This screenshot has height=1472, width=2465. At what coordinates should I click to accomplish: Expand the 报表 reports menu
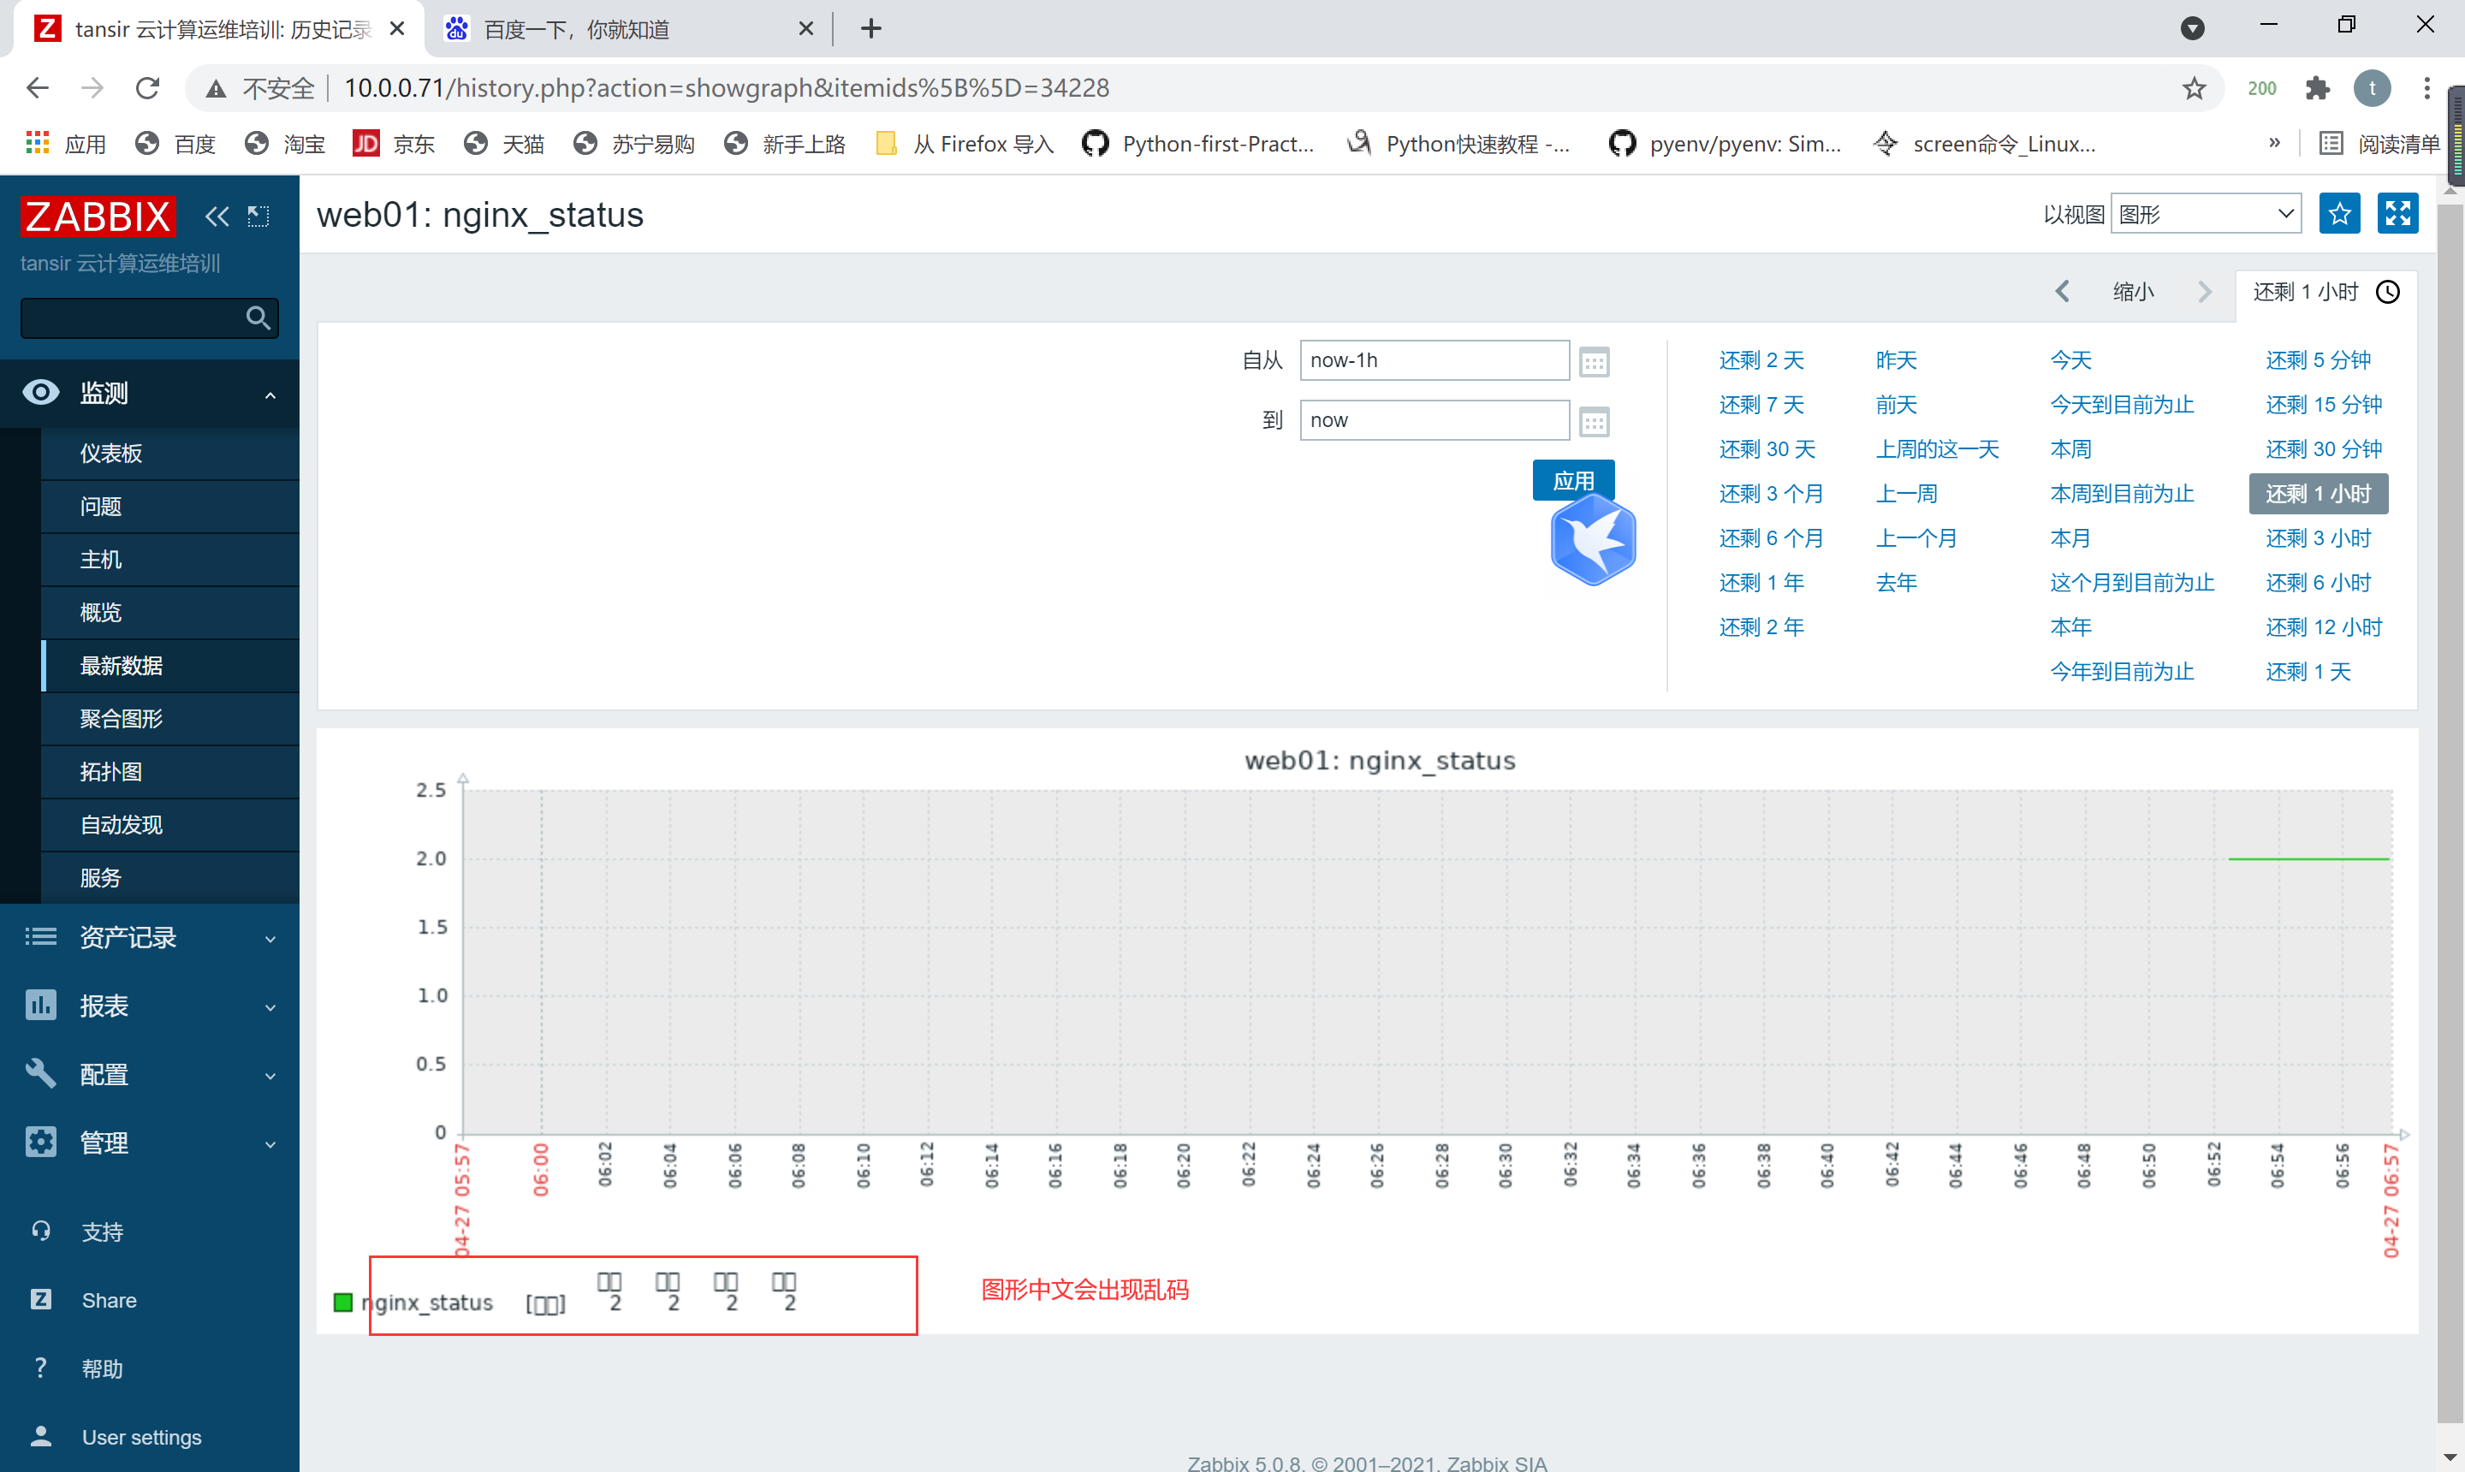(x=150, y=1006)
